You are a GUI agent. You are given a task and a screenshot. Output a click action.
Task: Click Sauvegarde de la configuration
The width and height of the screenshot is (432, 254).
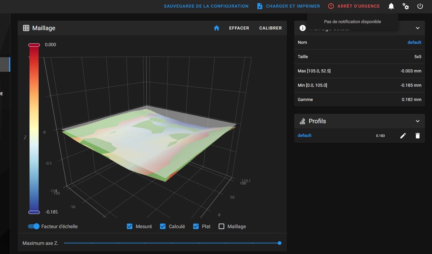206,6
